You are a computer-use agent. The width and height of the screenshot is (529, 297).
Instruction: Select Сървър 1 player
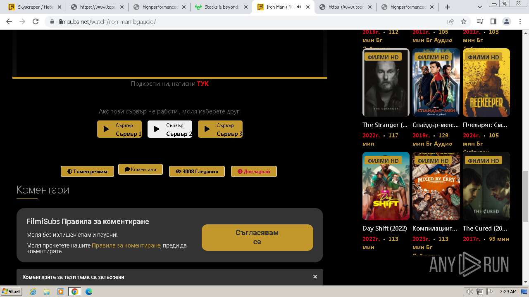pos(119,129)
